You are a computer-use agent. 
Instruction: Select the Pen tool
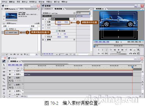(4, 93)
